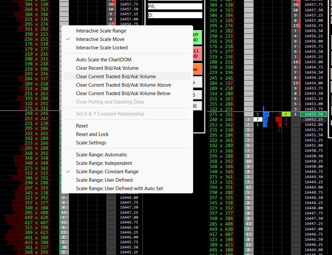Screen dimensions: 332x255
Task: Click the P/L field
Action: (175, 6)
